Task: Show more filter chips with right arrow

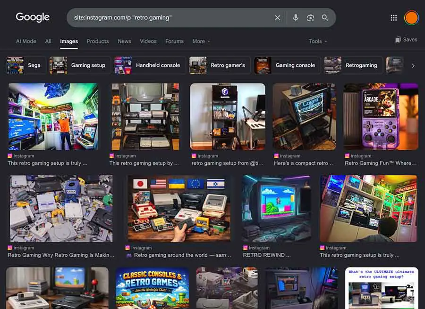Action: point(413,65)
